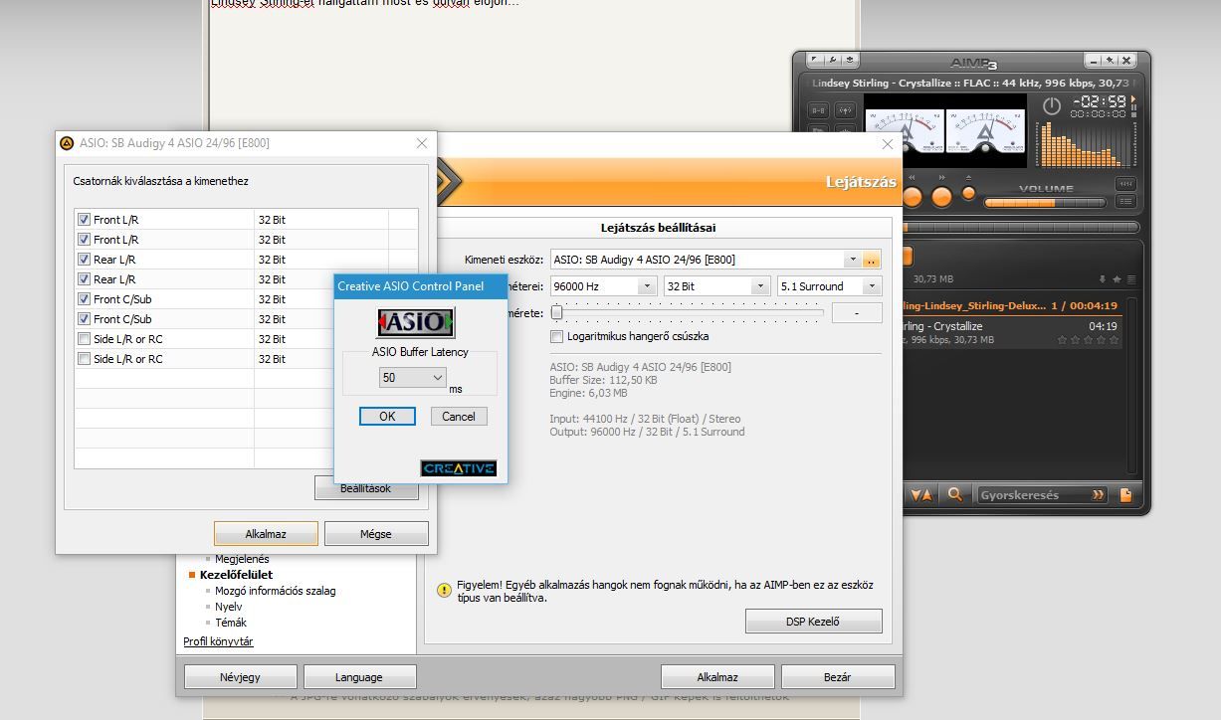Toggle the playlist panel button in AIMP
Viewport: 1221px width, 720px height.
1125,202
